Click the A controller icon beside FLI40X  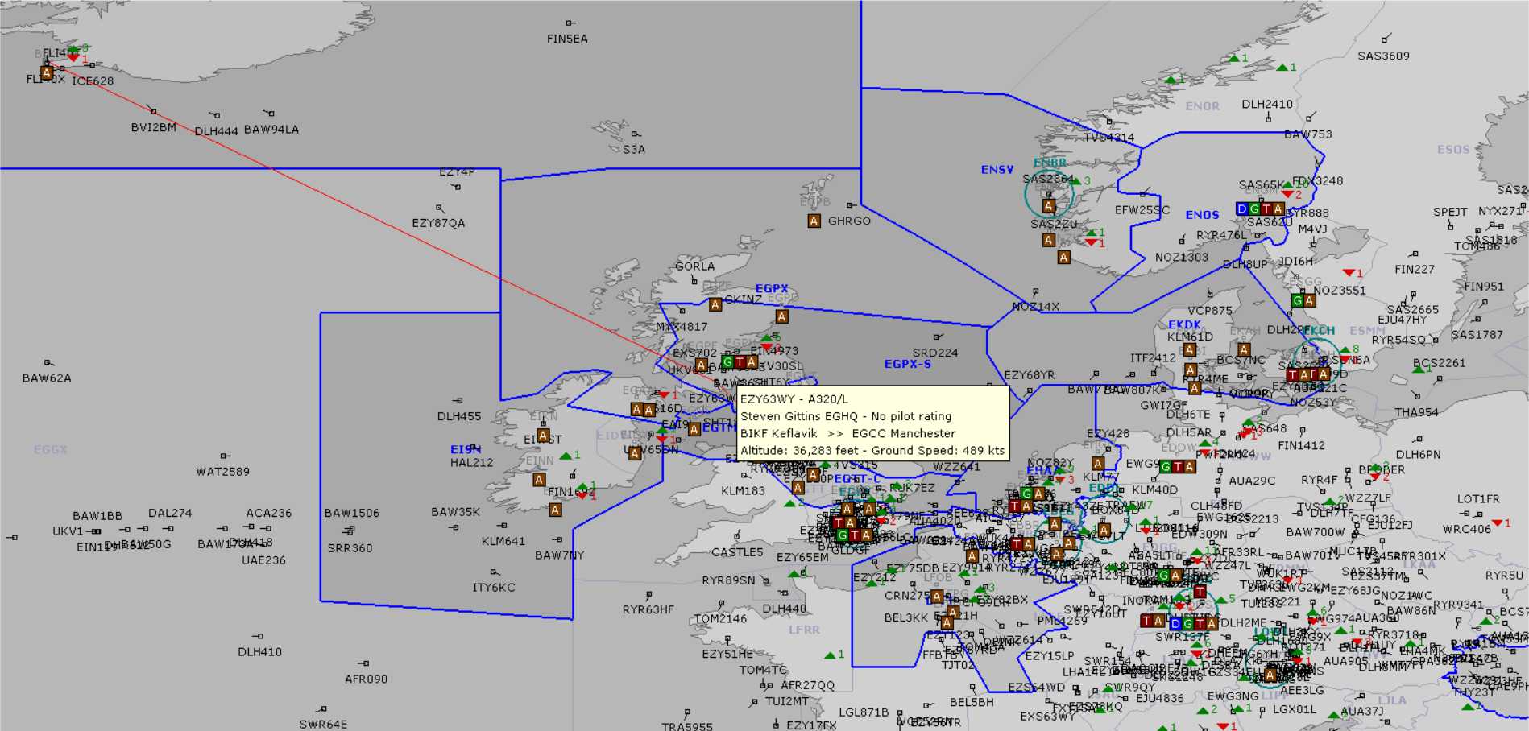47,73
